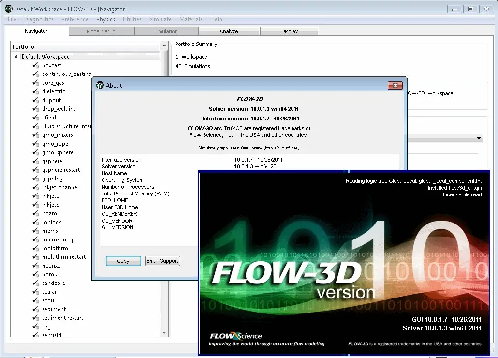Click the FLOW-3D app icon in main title bar

(9, 9)
